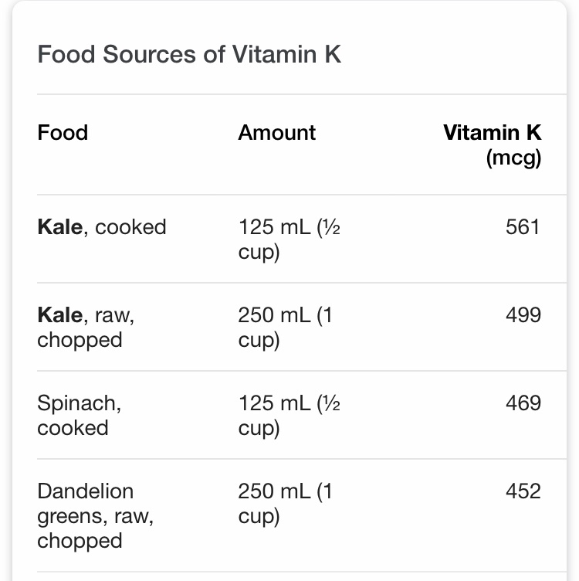This screenshot has height=581, width=579.
Task: Select the 469 vitamin K value
Action: 523,403
